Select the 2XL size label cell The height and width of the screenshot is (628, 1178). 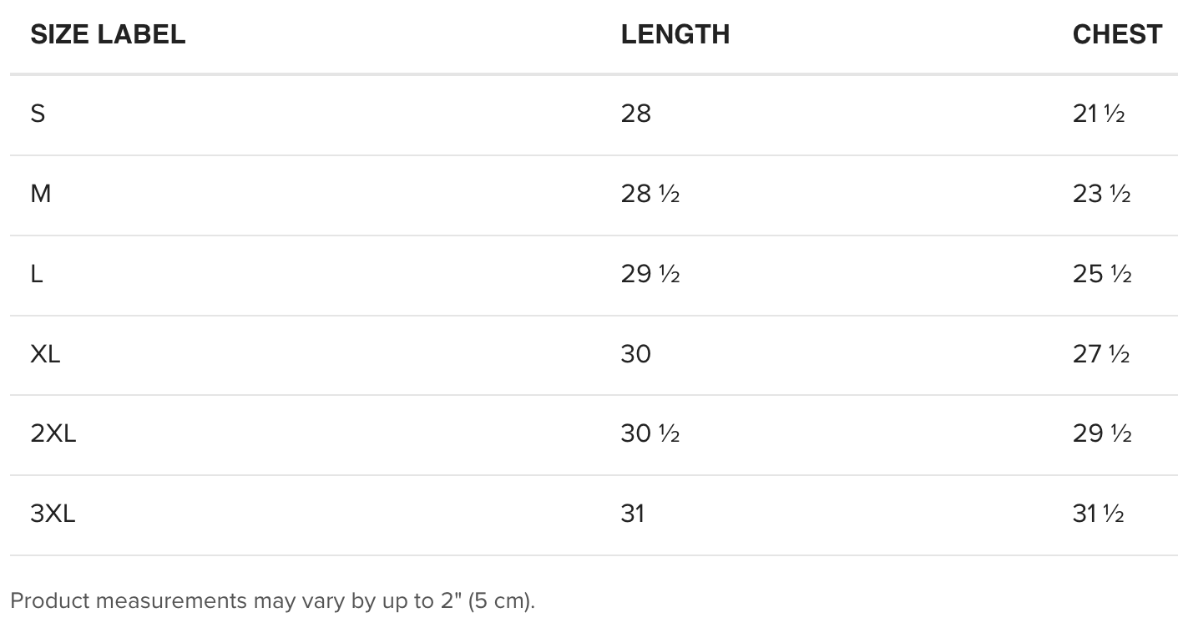(53, 433)
